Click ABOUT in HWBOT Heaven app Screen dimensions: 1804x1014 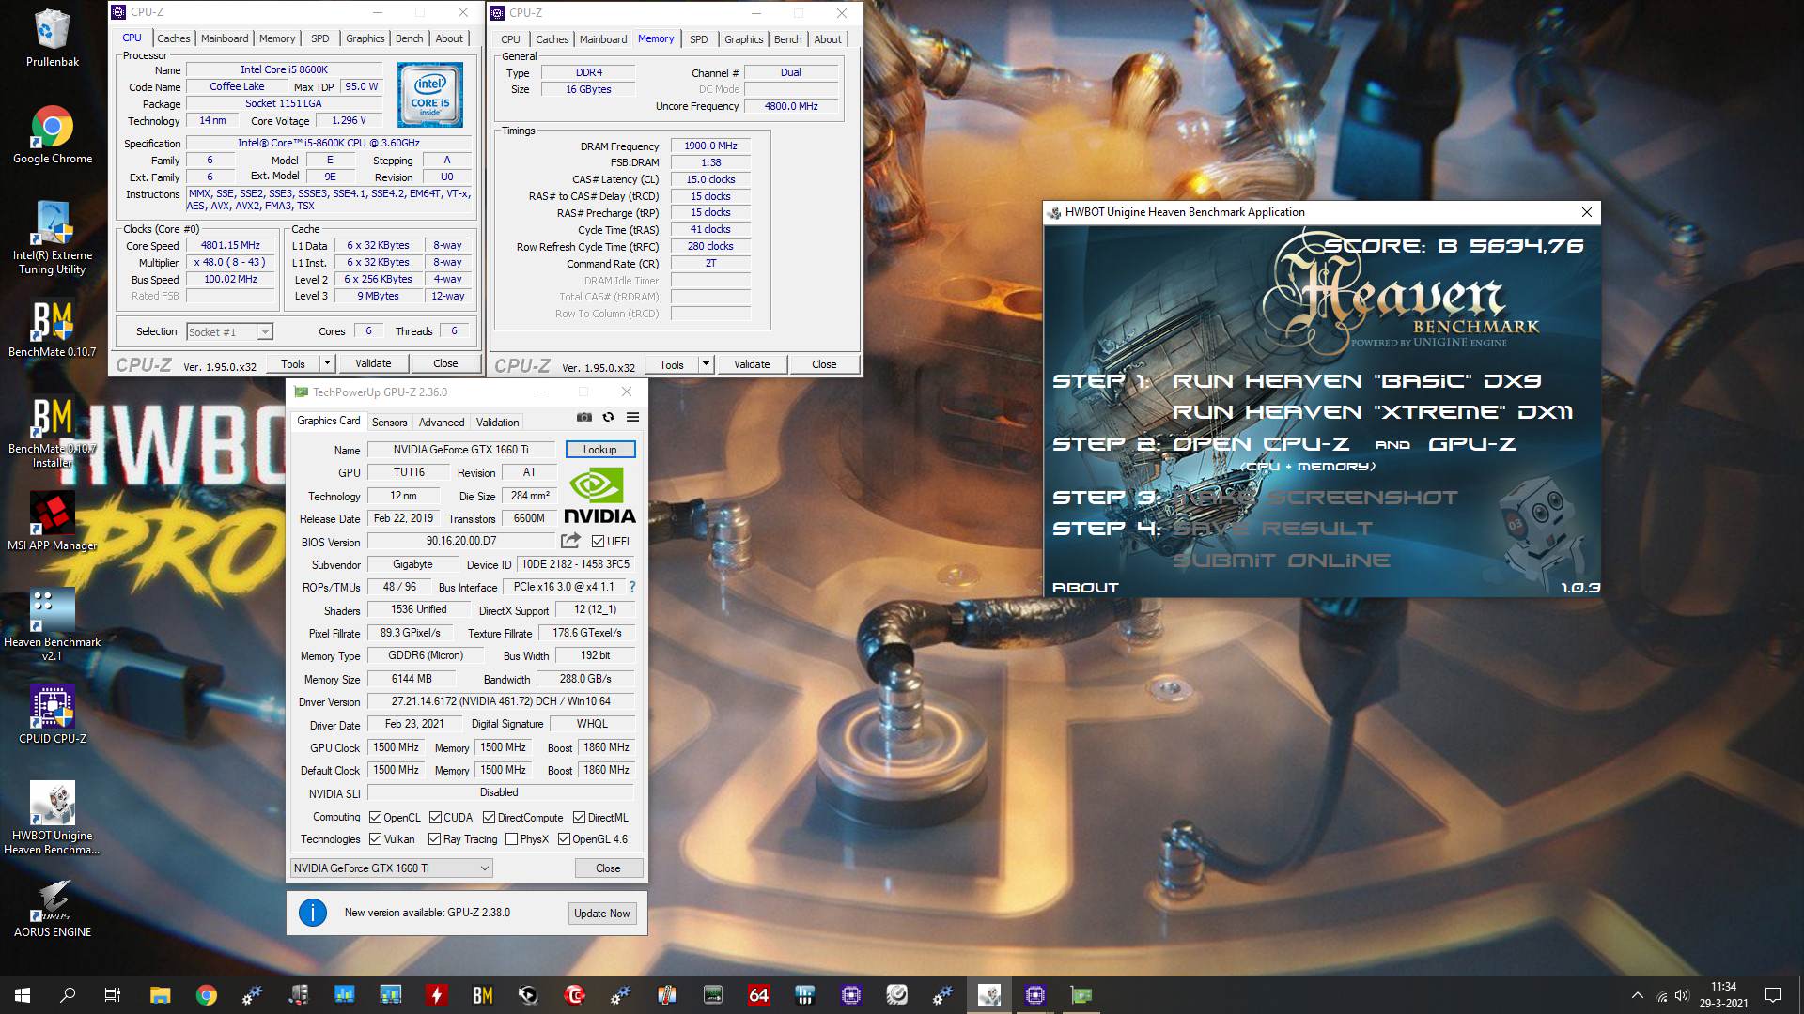pos(1085,588)
